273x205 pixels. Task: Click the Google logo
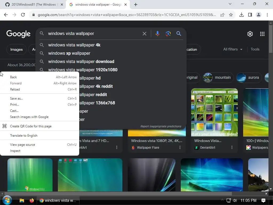18,34
